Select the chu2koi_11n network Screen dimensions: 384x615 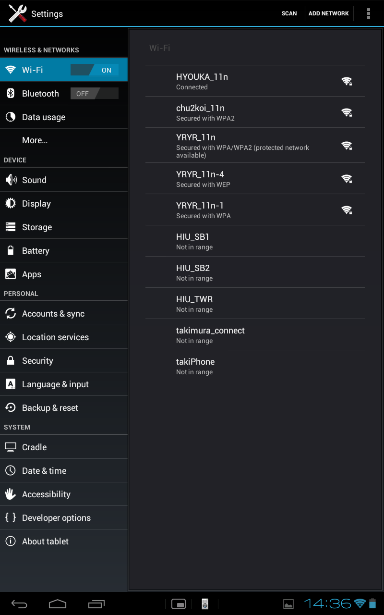tap(255, 112)
